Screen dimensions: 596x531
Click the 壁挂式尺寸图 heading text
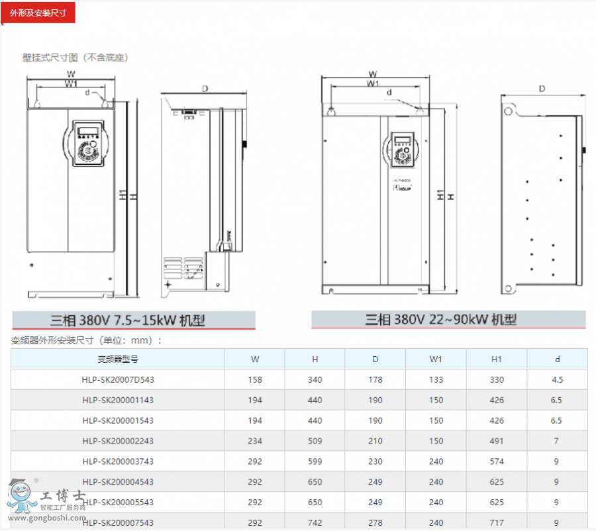pyautogui.click(x=75, y=58)
